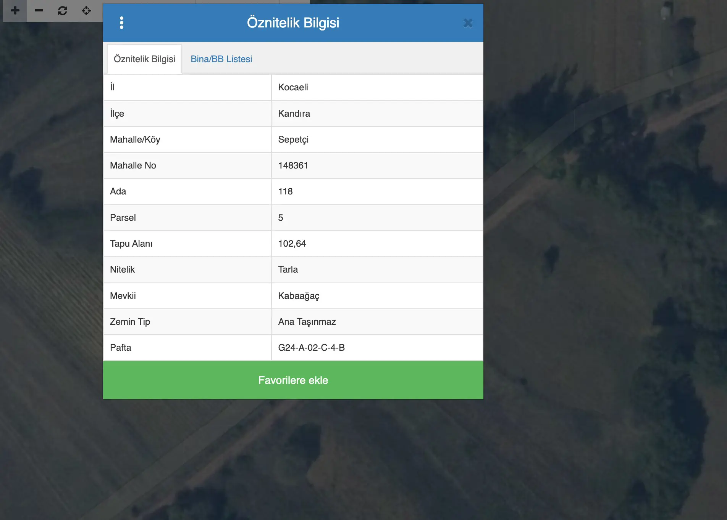Switch to the Bina/BB Listesi tab
The image size is (727, 520).
point(221,59)
